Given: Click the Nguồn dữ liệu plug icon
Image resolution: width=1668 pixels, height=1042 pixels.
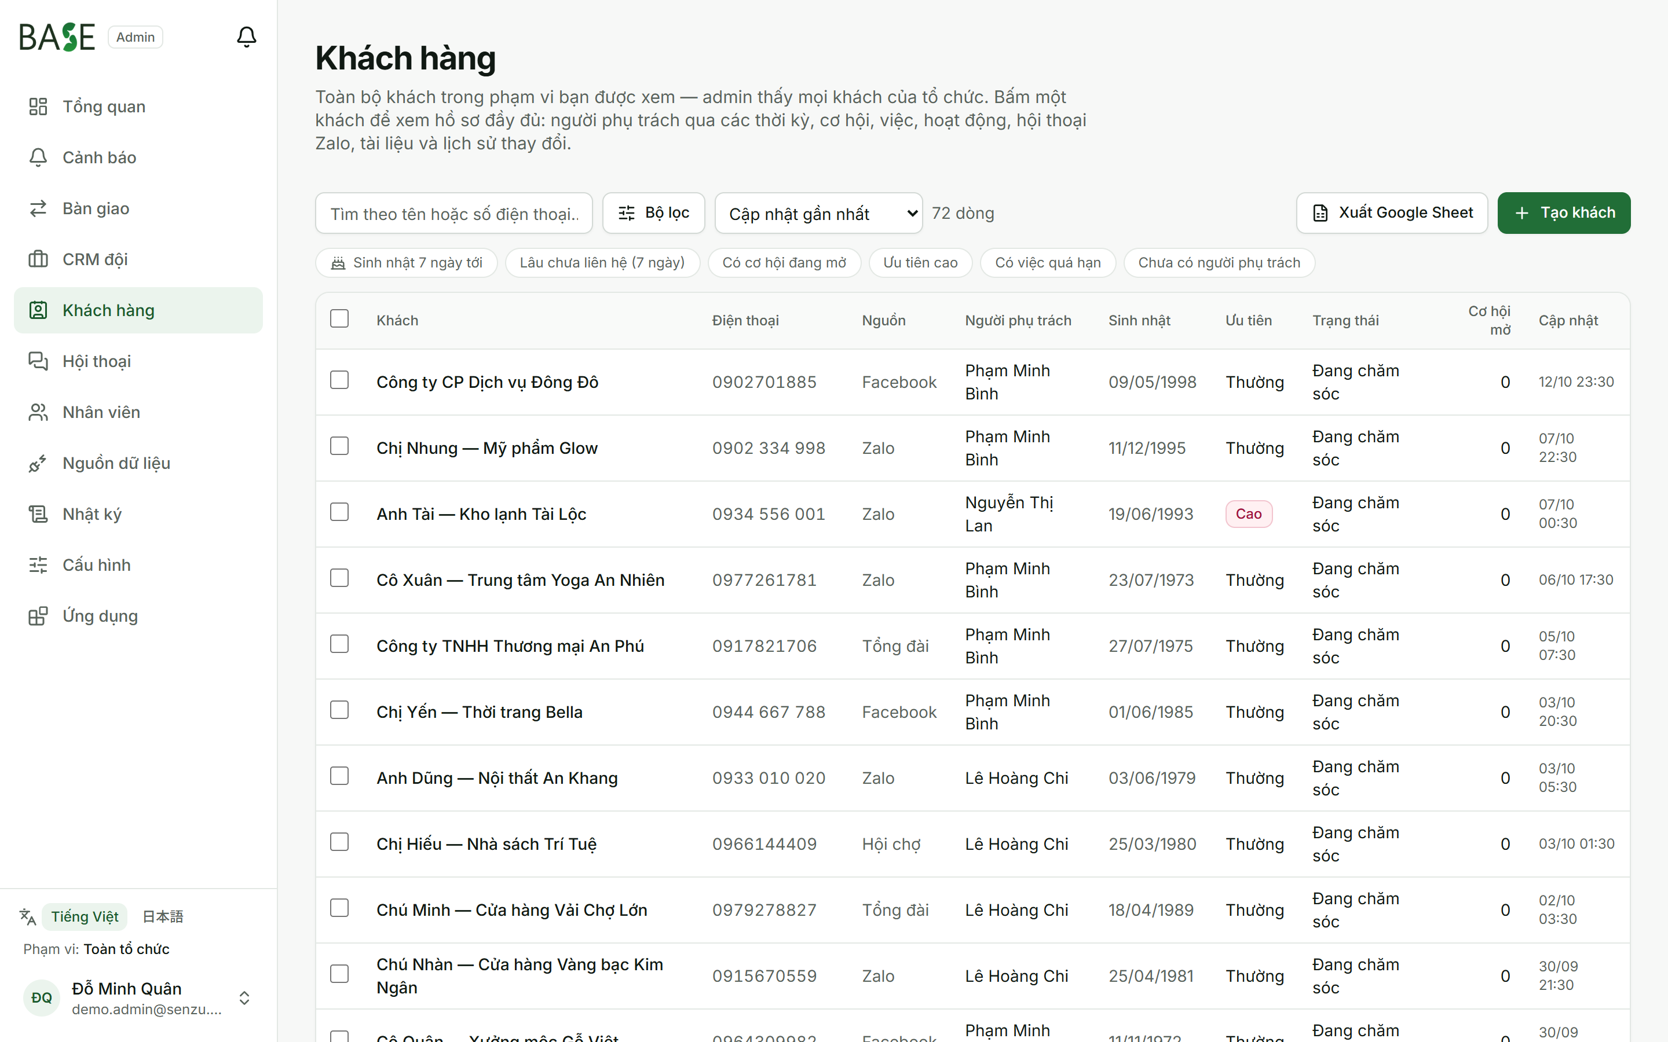Looking at the screenshot, I should pos(38,463).
